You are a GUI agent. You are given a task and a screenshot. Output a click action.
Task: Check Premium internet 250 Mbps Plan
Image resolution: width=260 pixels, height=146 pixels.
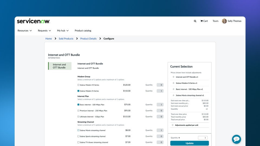(79, 111)
